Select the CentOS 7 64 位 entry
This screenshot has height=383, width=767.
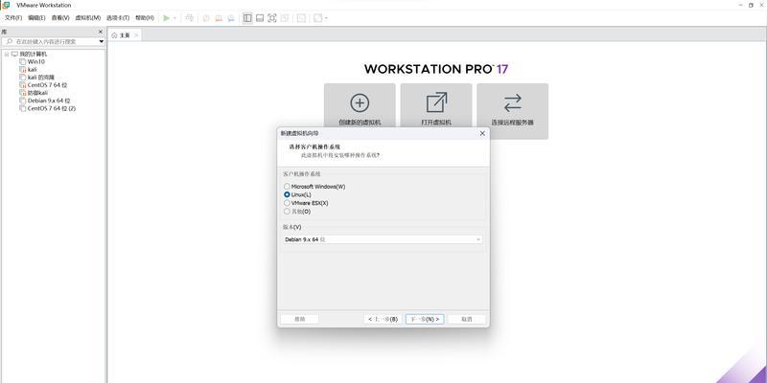point(47,85)
